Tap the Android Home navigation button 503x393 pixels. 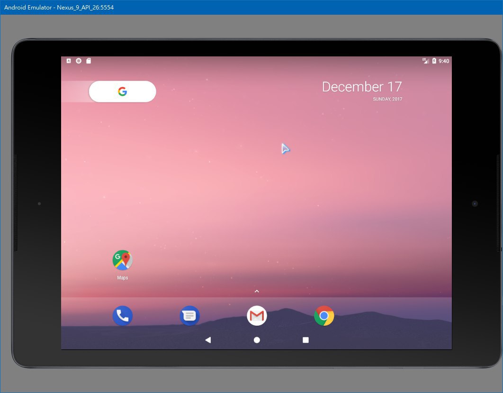(257, 340)
